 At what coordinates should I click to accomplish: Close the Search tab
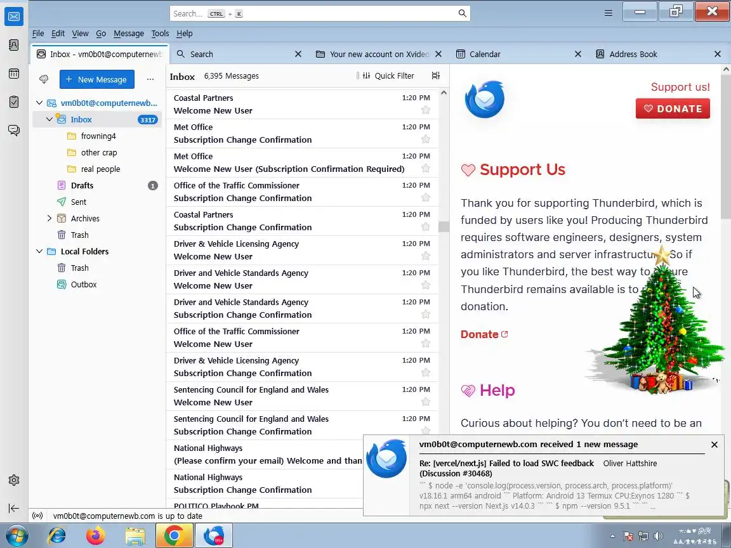298,54
